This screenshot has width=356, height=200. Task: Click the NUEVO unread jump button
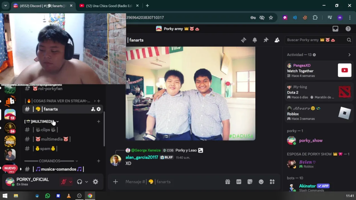click(x=10, y=168)
